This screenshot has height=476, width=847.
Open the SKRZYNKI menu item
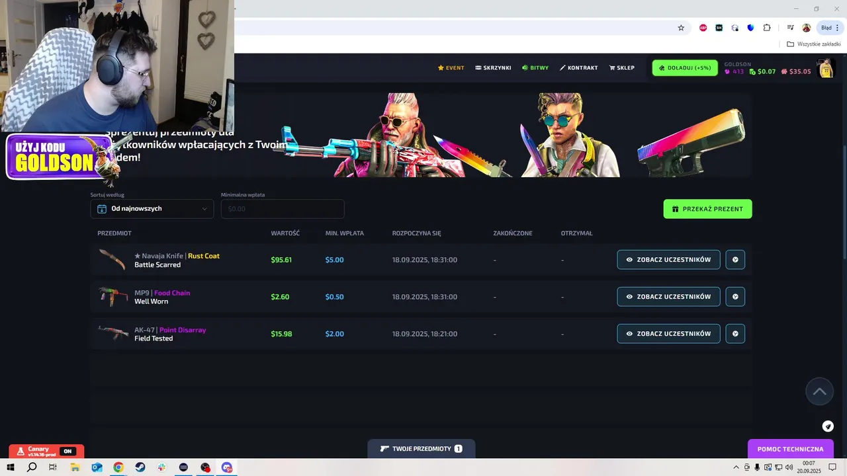[x=493, y=67]
